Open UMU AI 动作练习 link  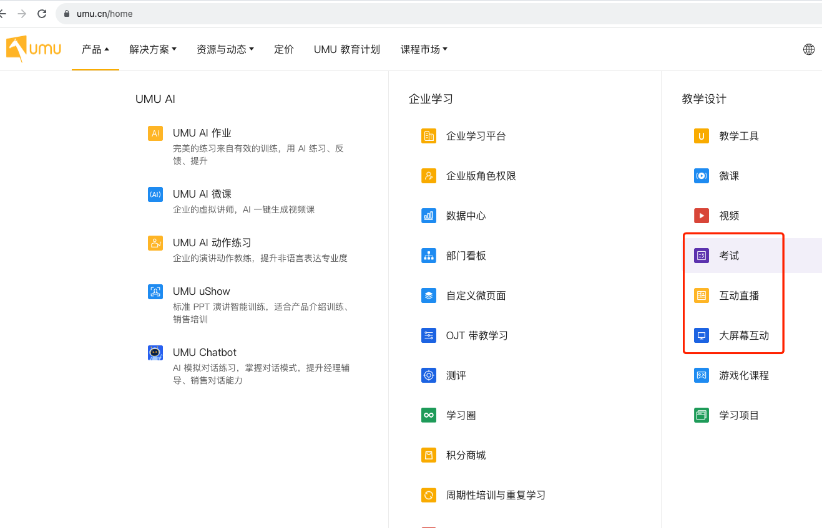(x=212, y=242)
